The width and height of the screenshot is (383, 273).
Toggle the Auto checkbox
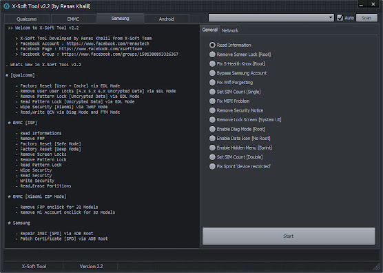pos(340,18)
